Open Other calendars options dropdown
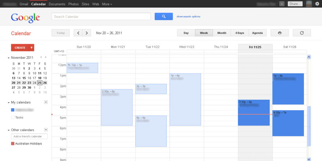 46,130
